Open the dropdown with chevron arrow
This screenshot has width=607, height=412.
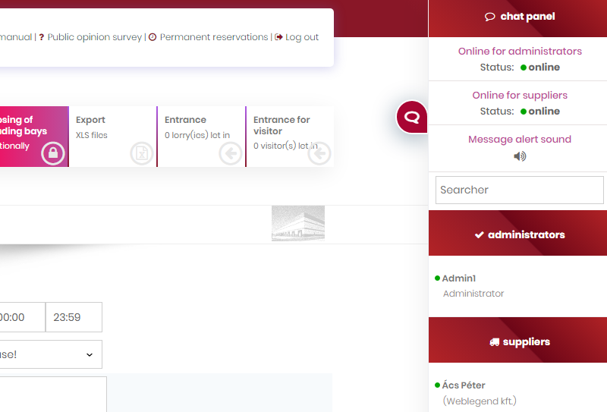click(x=50, y=354)
